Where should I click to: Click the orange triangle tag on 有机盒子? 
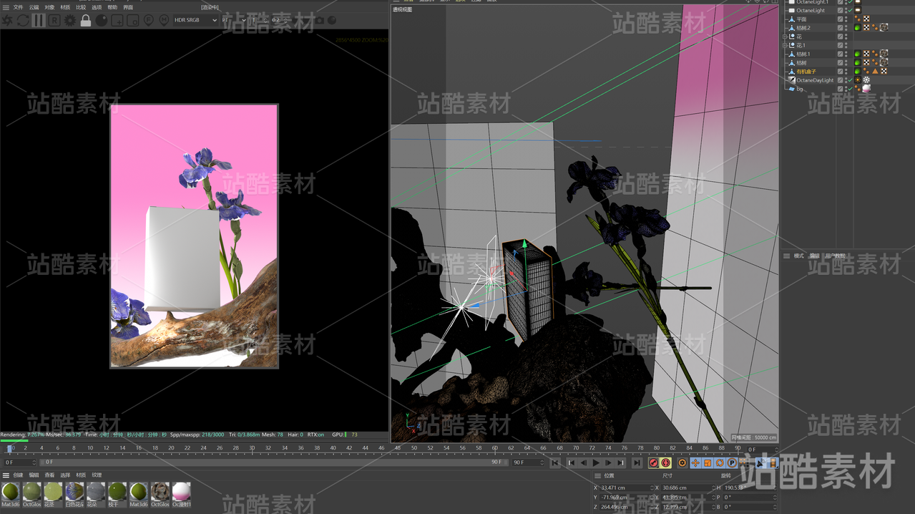tap(875, 72)
